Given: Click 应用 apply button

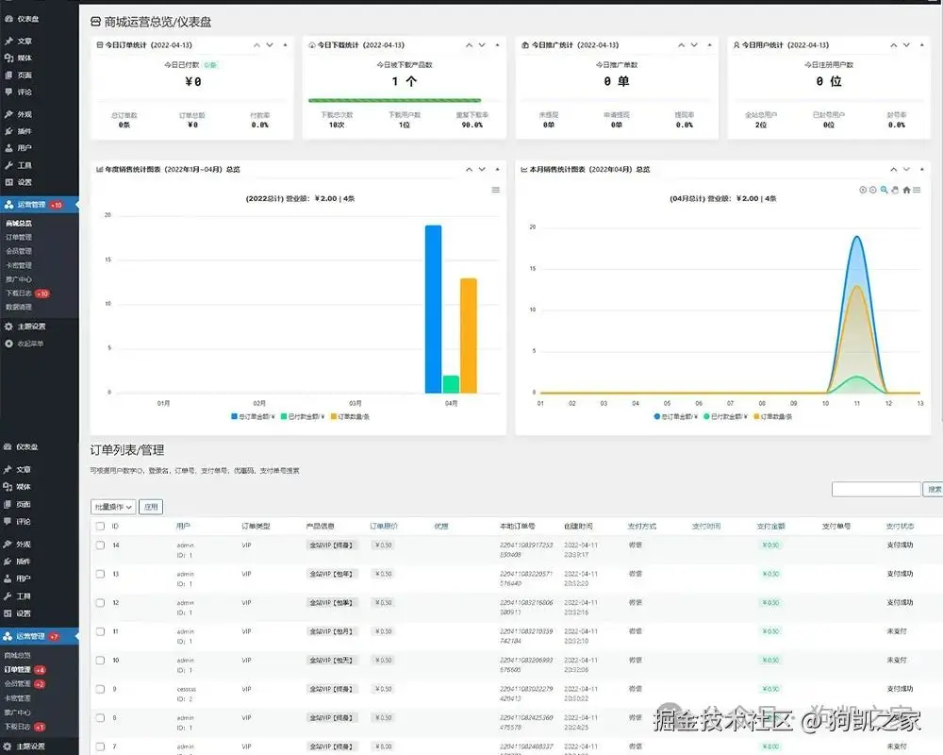Looking at the screenshot, I should pyautogui.click(x=151, y=507).
